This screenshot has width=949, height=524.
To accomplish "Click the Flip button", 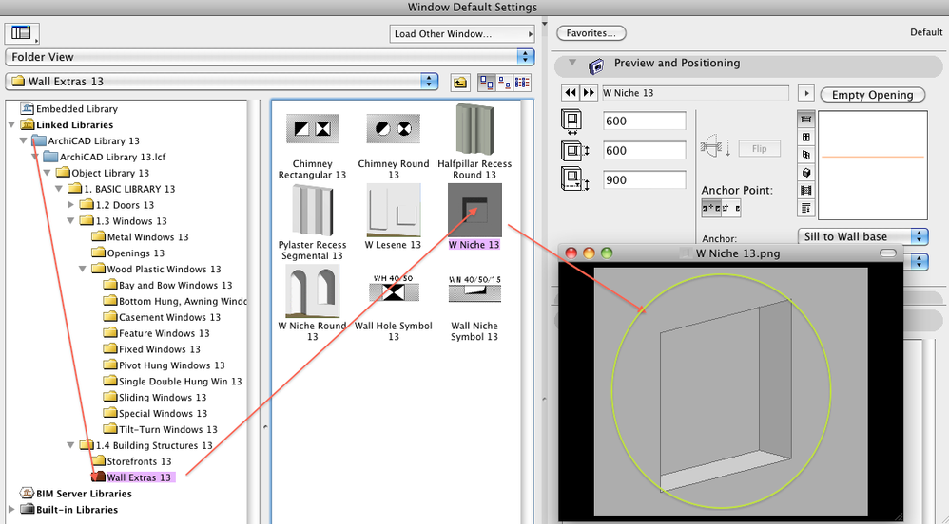I will 759,149.
